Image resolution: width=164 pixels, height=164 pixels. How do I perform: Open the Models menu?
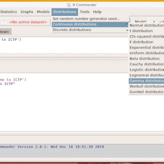[43, 12]
